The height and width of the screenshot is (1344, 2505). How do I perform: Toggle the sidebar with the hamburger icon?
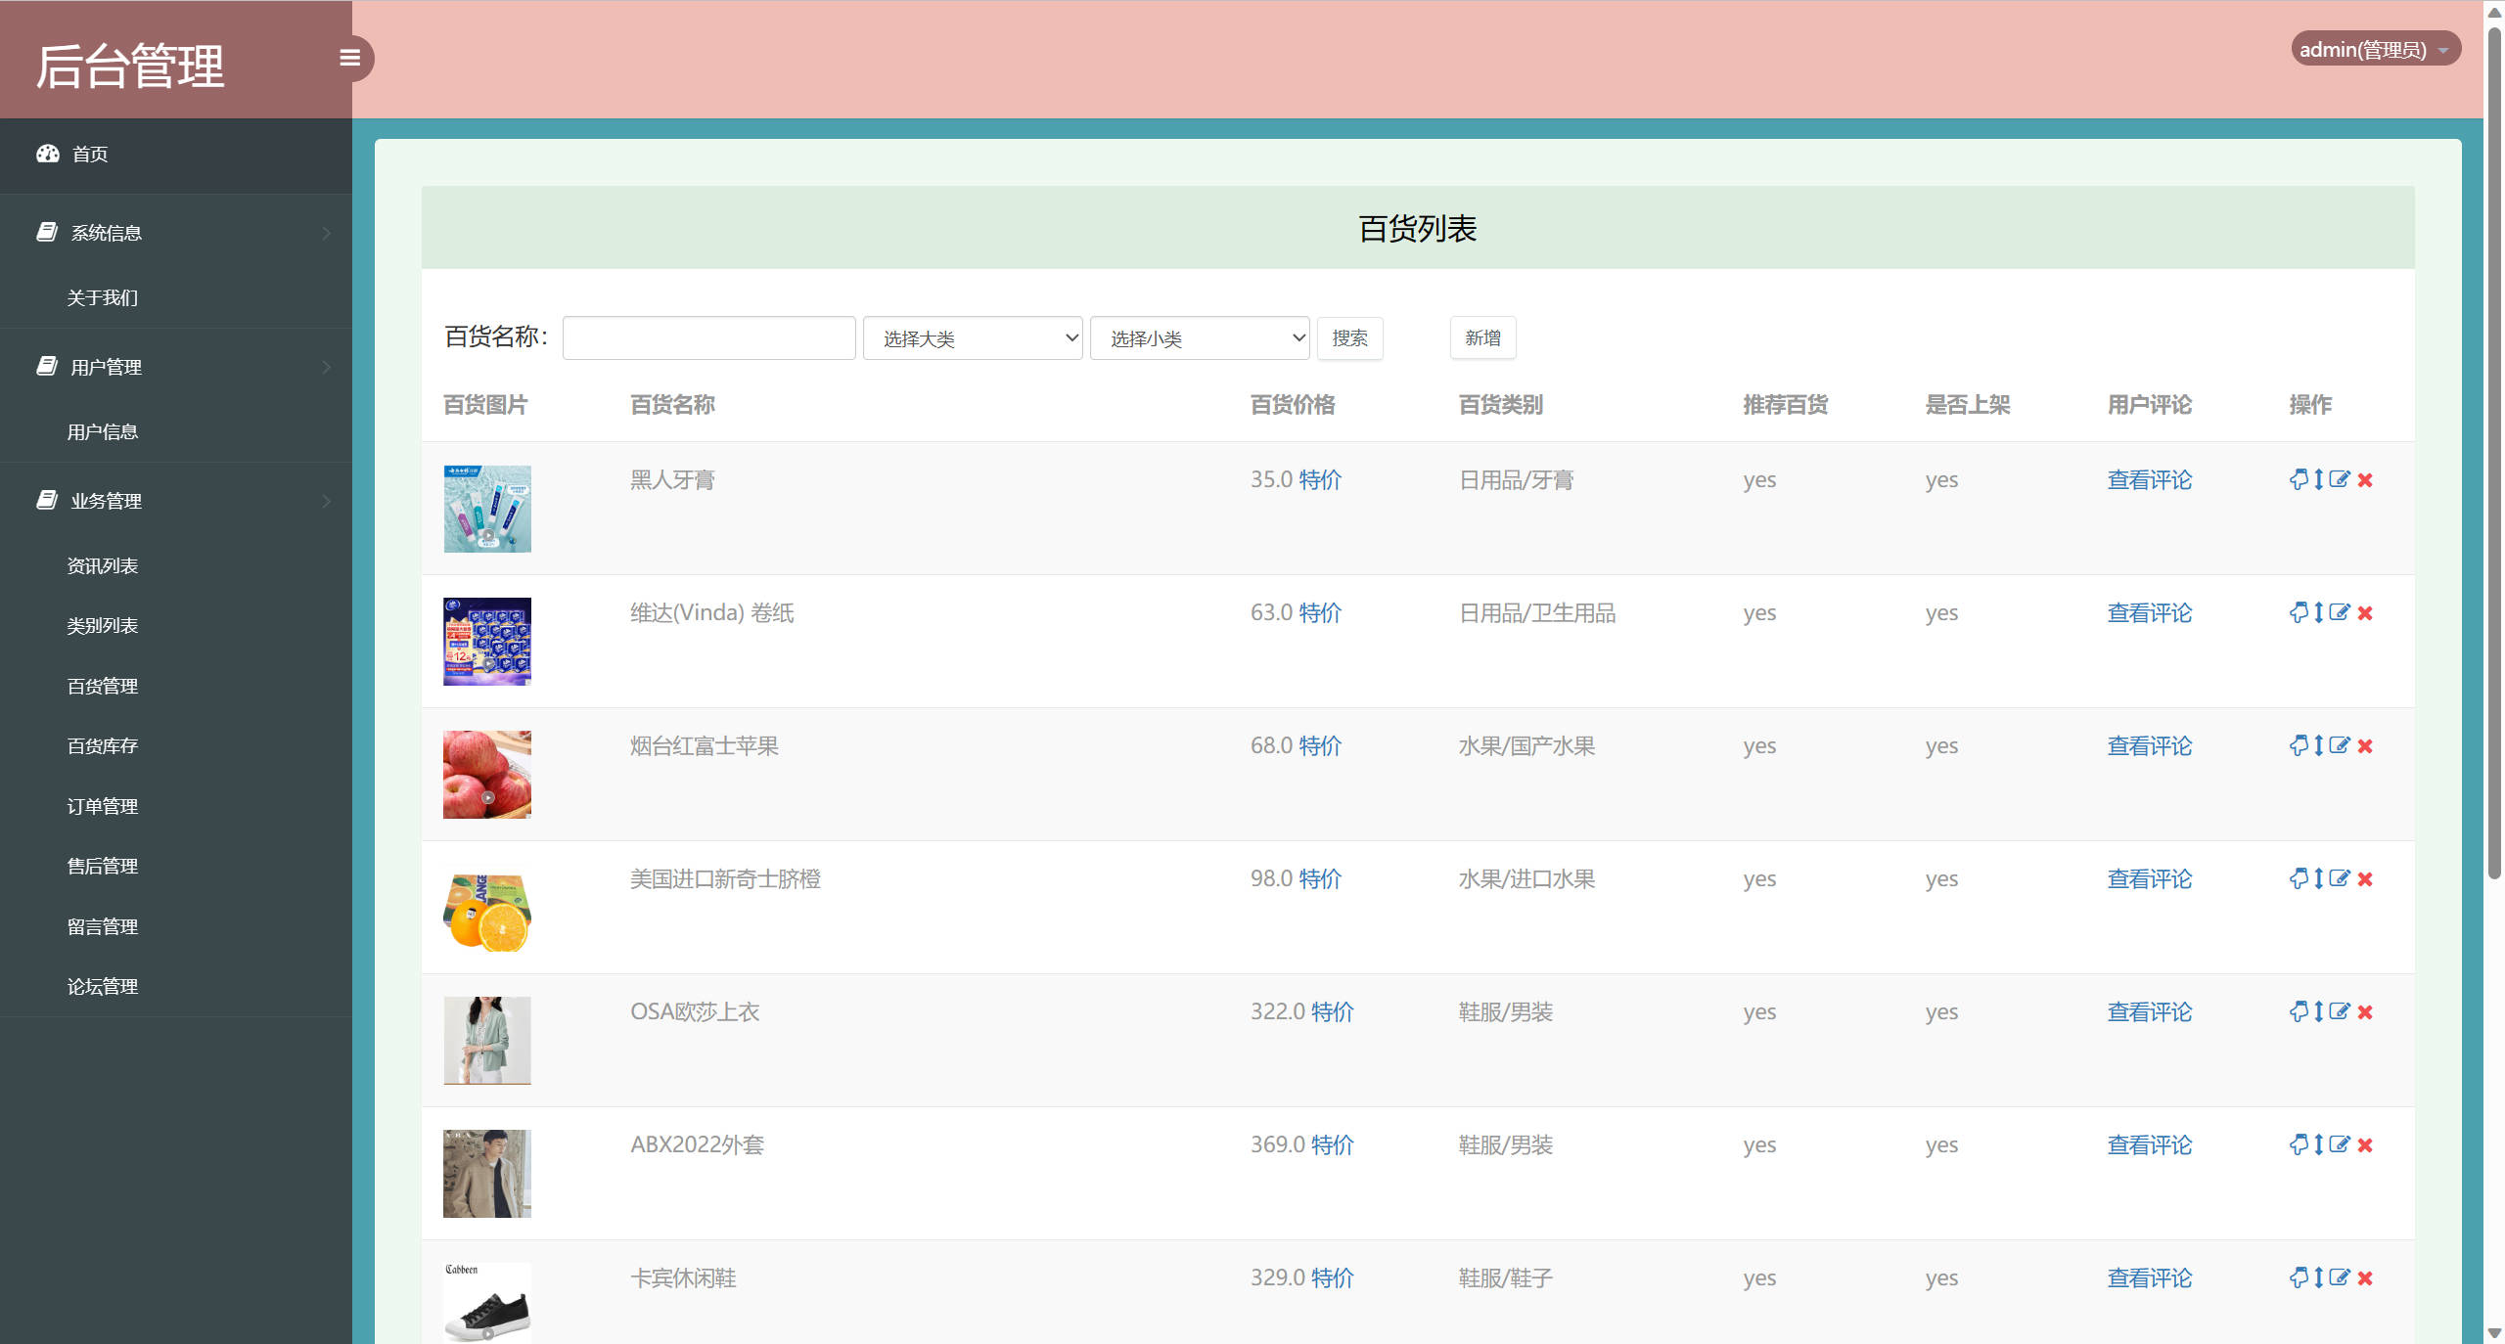pyautogui.click(x=350, y=58)
